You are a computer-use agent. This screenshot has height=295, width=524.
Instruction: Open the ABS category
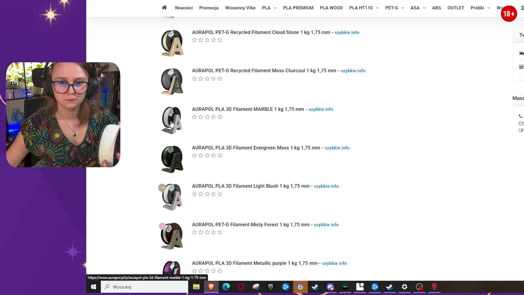(436, 8)
